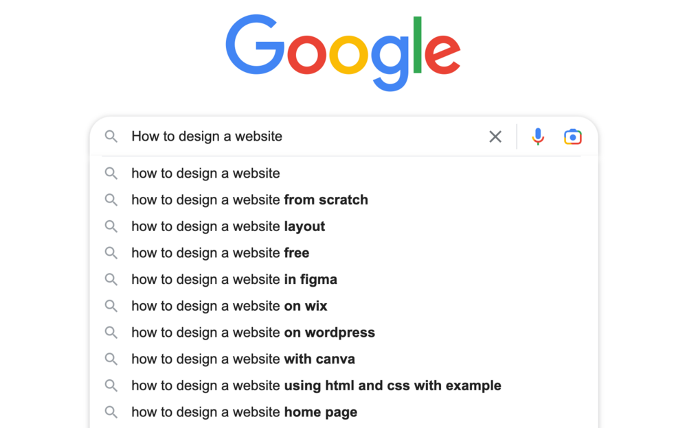This screenshot has height=428, width=687.
Task: Select 'how to design a website on wix'
Action: [344, 306]
